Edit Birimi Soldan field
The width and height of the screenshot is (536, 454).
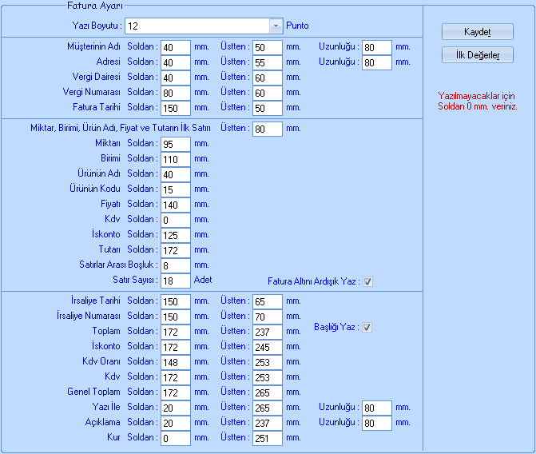pos(176,159)
